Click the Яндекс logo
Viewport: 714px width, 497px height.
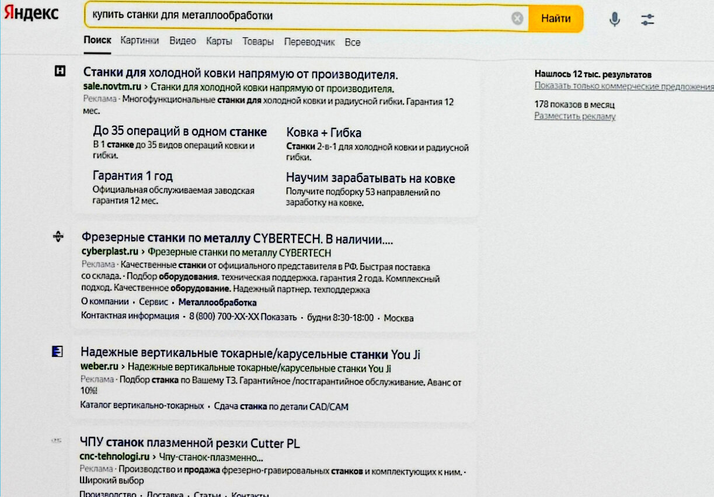[x=30, y=14]
